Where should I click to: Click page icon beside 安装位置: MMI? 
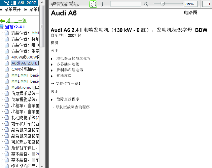tap(6, 33)
